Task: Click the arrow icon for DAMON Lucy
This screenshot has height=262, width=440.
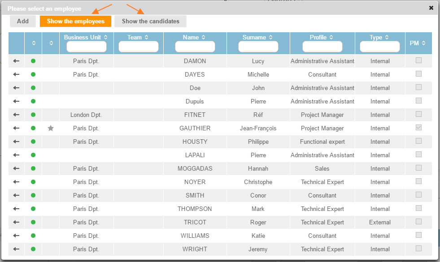Action: point(16,61)
